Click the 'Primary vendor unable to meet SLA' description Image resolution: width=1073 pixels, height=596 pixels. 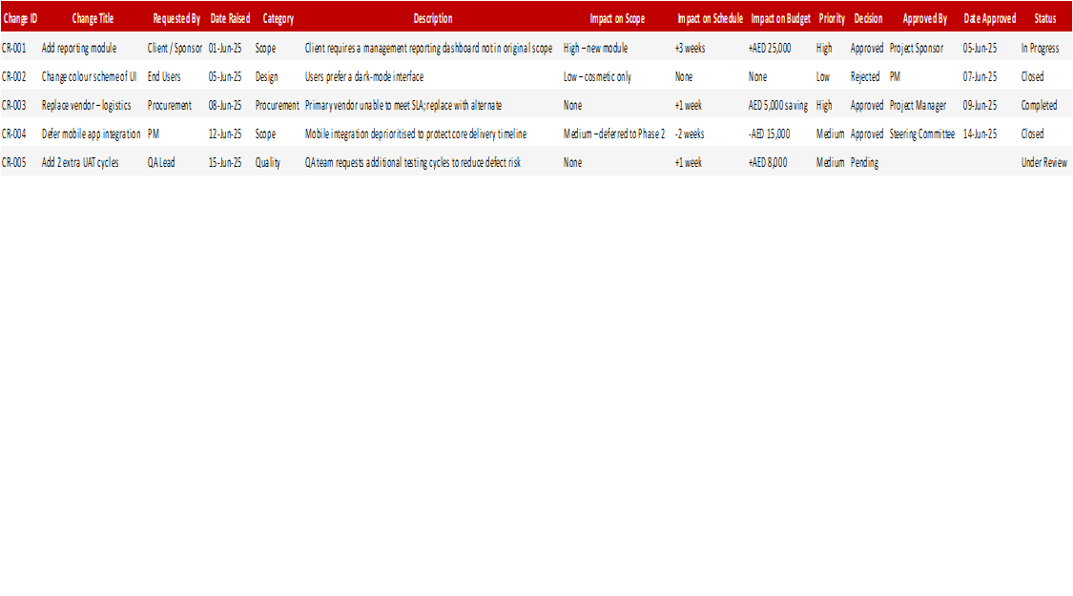(x=403, y=106)
